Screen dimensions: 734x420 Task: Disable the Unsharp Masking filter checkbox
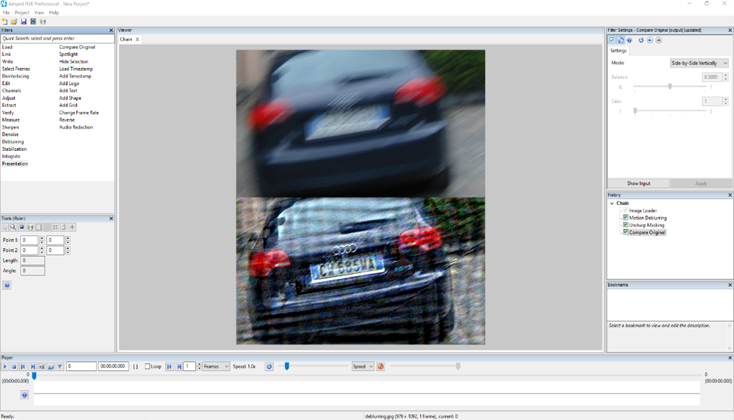[x=626, y=225]
